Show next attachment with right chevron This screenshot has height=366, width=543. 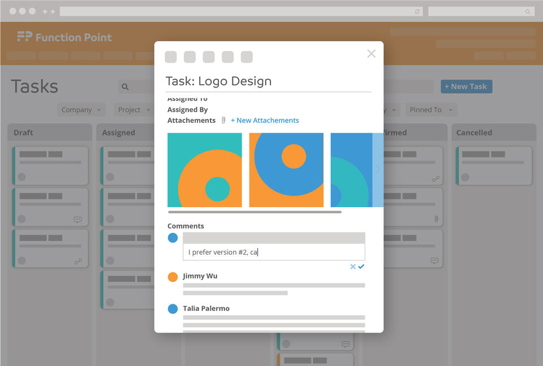pos(378,169)
